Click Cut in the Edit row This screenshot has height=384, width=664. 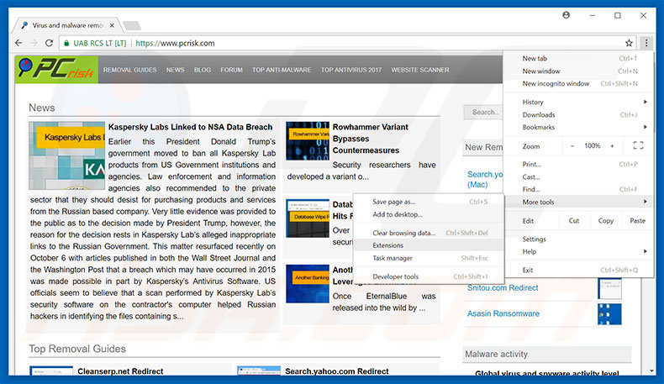coord(574,221)
